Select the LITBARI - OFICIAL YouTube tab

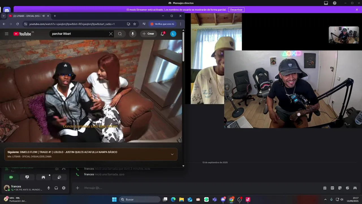tap(27, 16)
